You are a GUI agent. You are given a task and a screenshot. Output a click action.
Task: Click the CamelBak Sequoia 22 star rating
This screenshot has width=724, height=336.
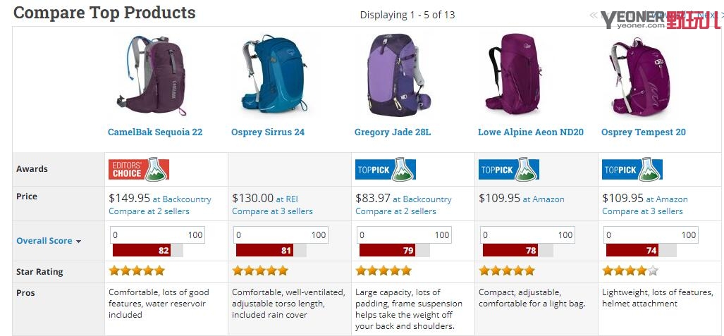click(137, 270)
